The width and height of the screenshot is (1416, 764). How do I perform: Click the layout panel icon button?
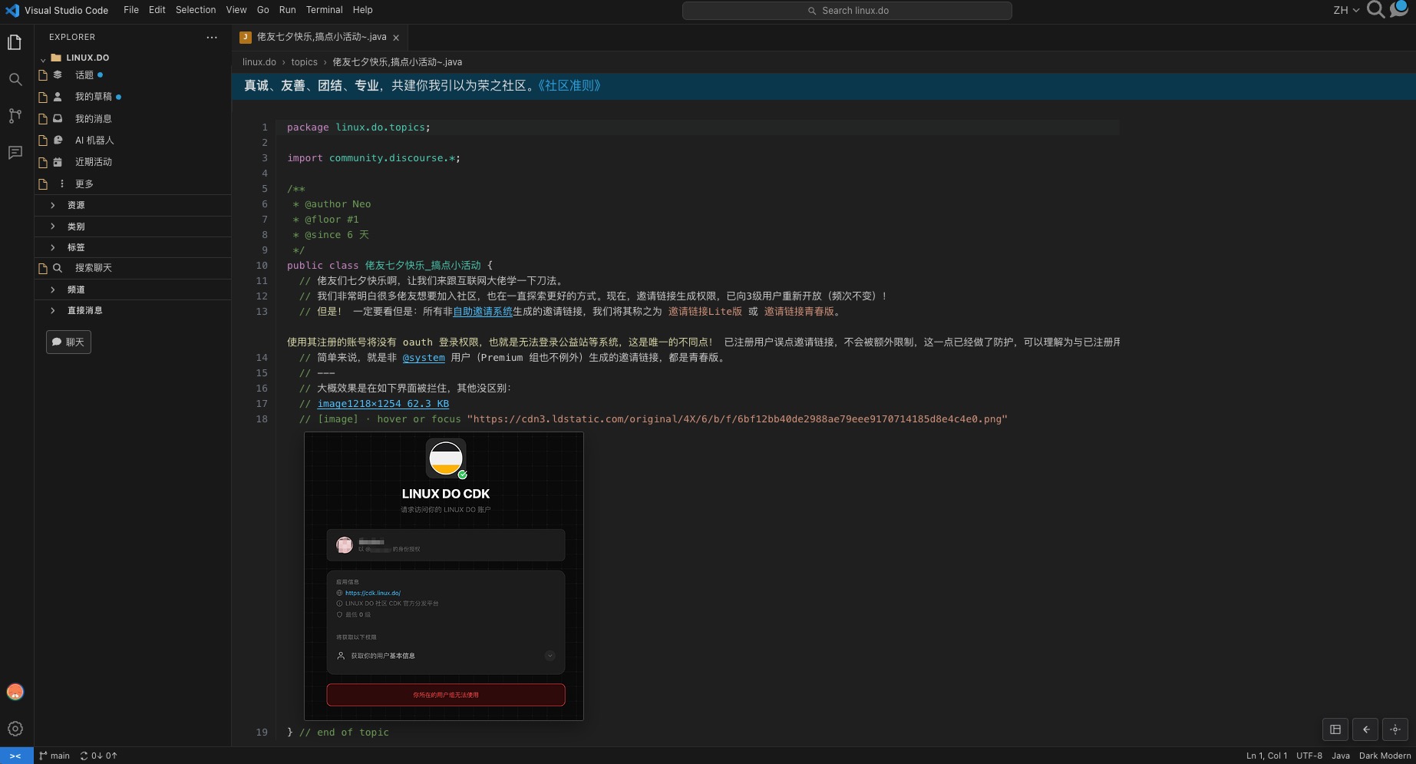[1335, 729]
